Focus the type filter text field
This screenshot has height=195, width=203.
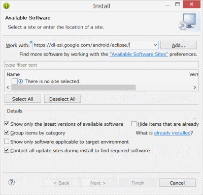[x=101, y=65]
